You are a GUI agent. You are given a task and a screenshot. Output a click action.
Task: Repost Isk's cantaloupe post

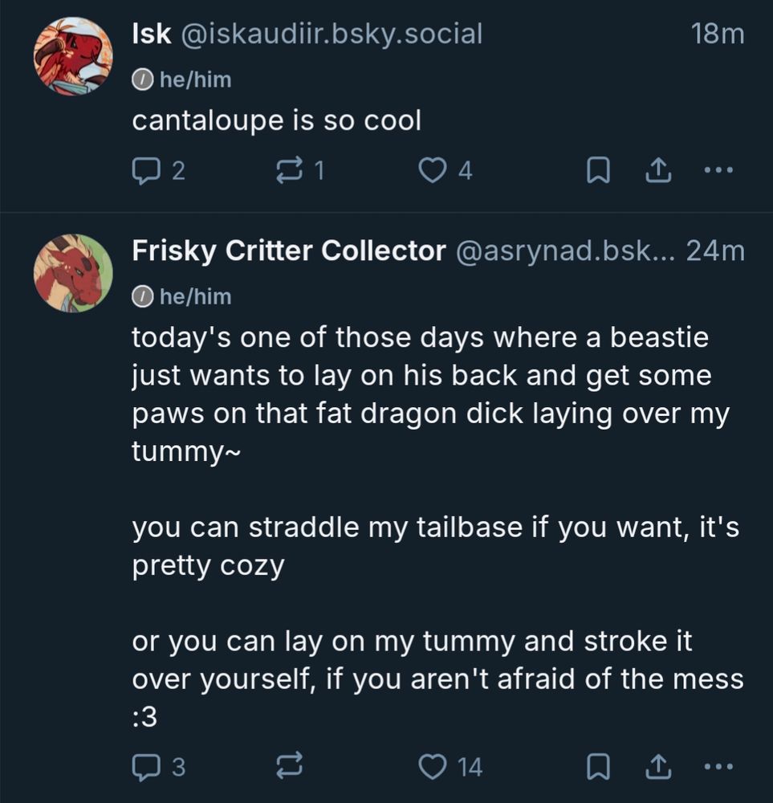click(x=287, y=170)
